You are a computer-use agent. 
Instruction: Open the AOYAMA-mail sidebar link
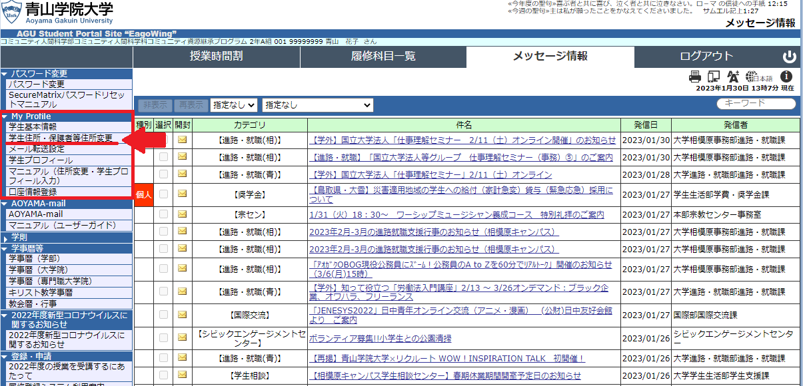tap(36, 214)
